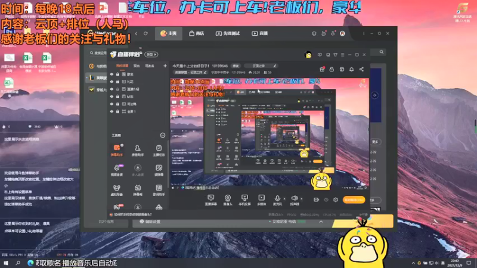477x268 pixels.
Task: Open the 弹幕助手 tool
Action: pos(116,150)
